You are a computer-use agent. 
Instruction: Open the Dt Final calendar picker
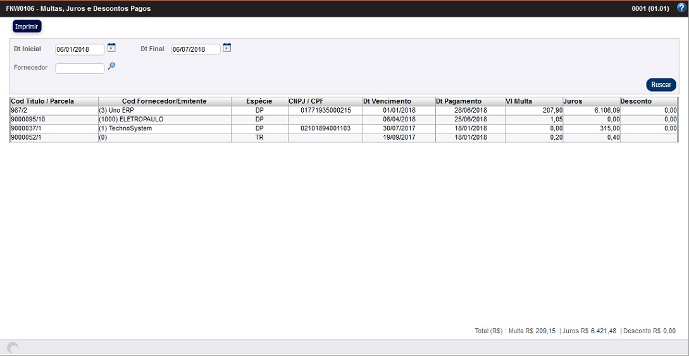[227, 47]
